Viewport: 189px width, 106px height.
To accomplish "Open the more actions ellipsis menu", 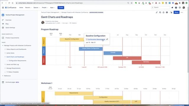I will 182,12.
